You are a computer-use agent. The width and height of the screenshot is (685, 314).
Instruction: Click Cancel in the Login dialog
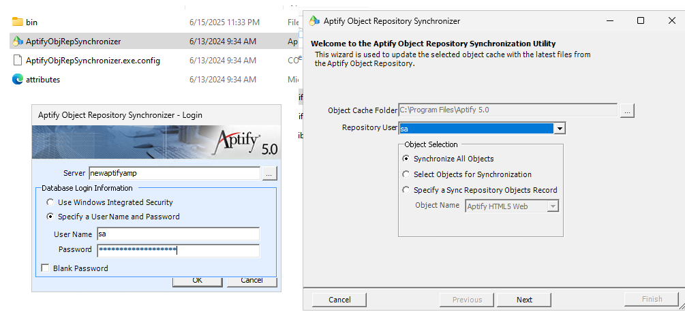tap(252, 281)
